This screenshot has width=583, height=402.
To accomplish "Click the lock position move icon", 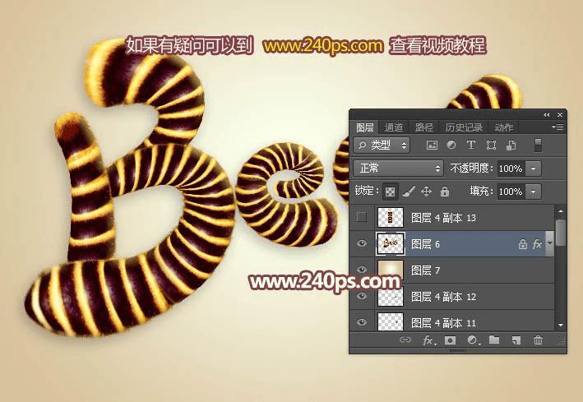I will click(x=426, y=192).
